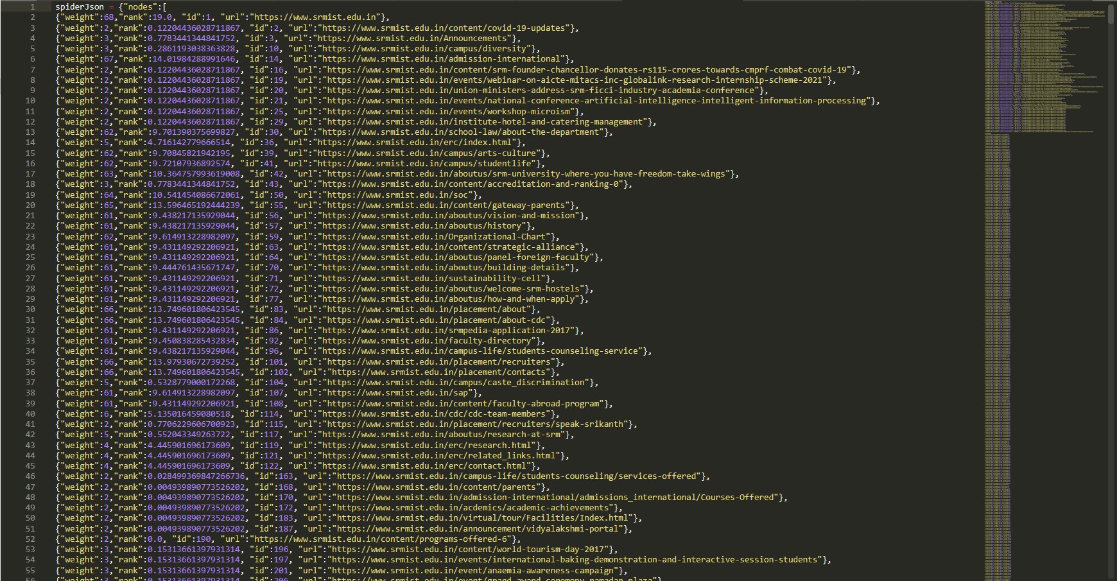Click the 'caste_discrimination' URL

[x=456, y=383]
